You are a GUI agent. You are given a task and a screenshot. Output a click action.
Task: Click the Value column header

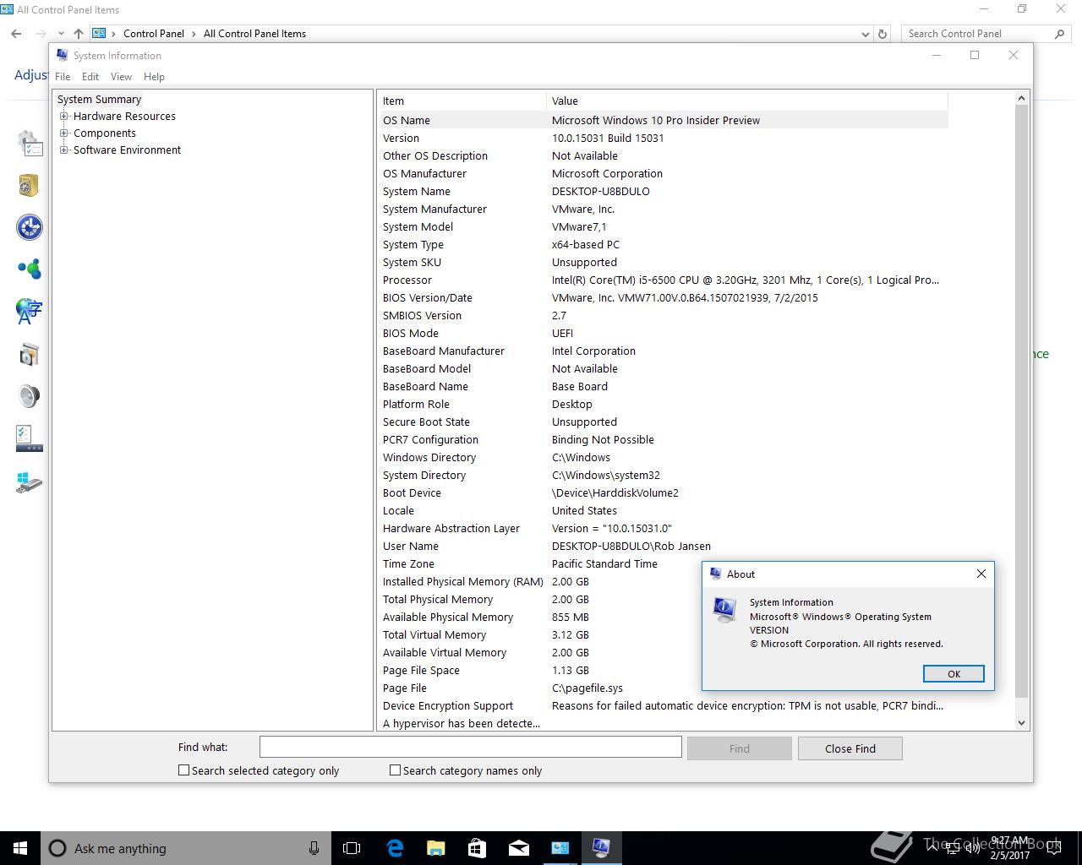747,101
